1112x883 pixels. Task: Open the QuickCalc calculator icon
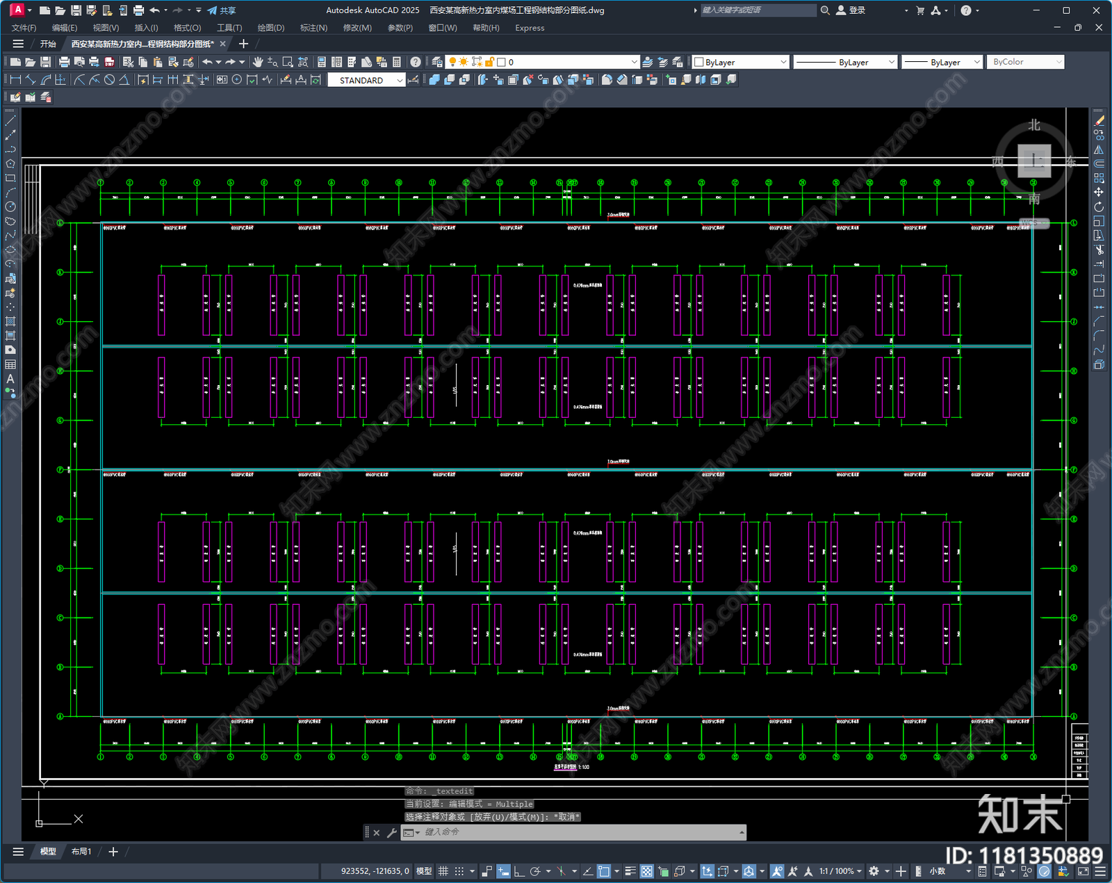point(397,62)
